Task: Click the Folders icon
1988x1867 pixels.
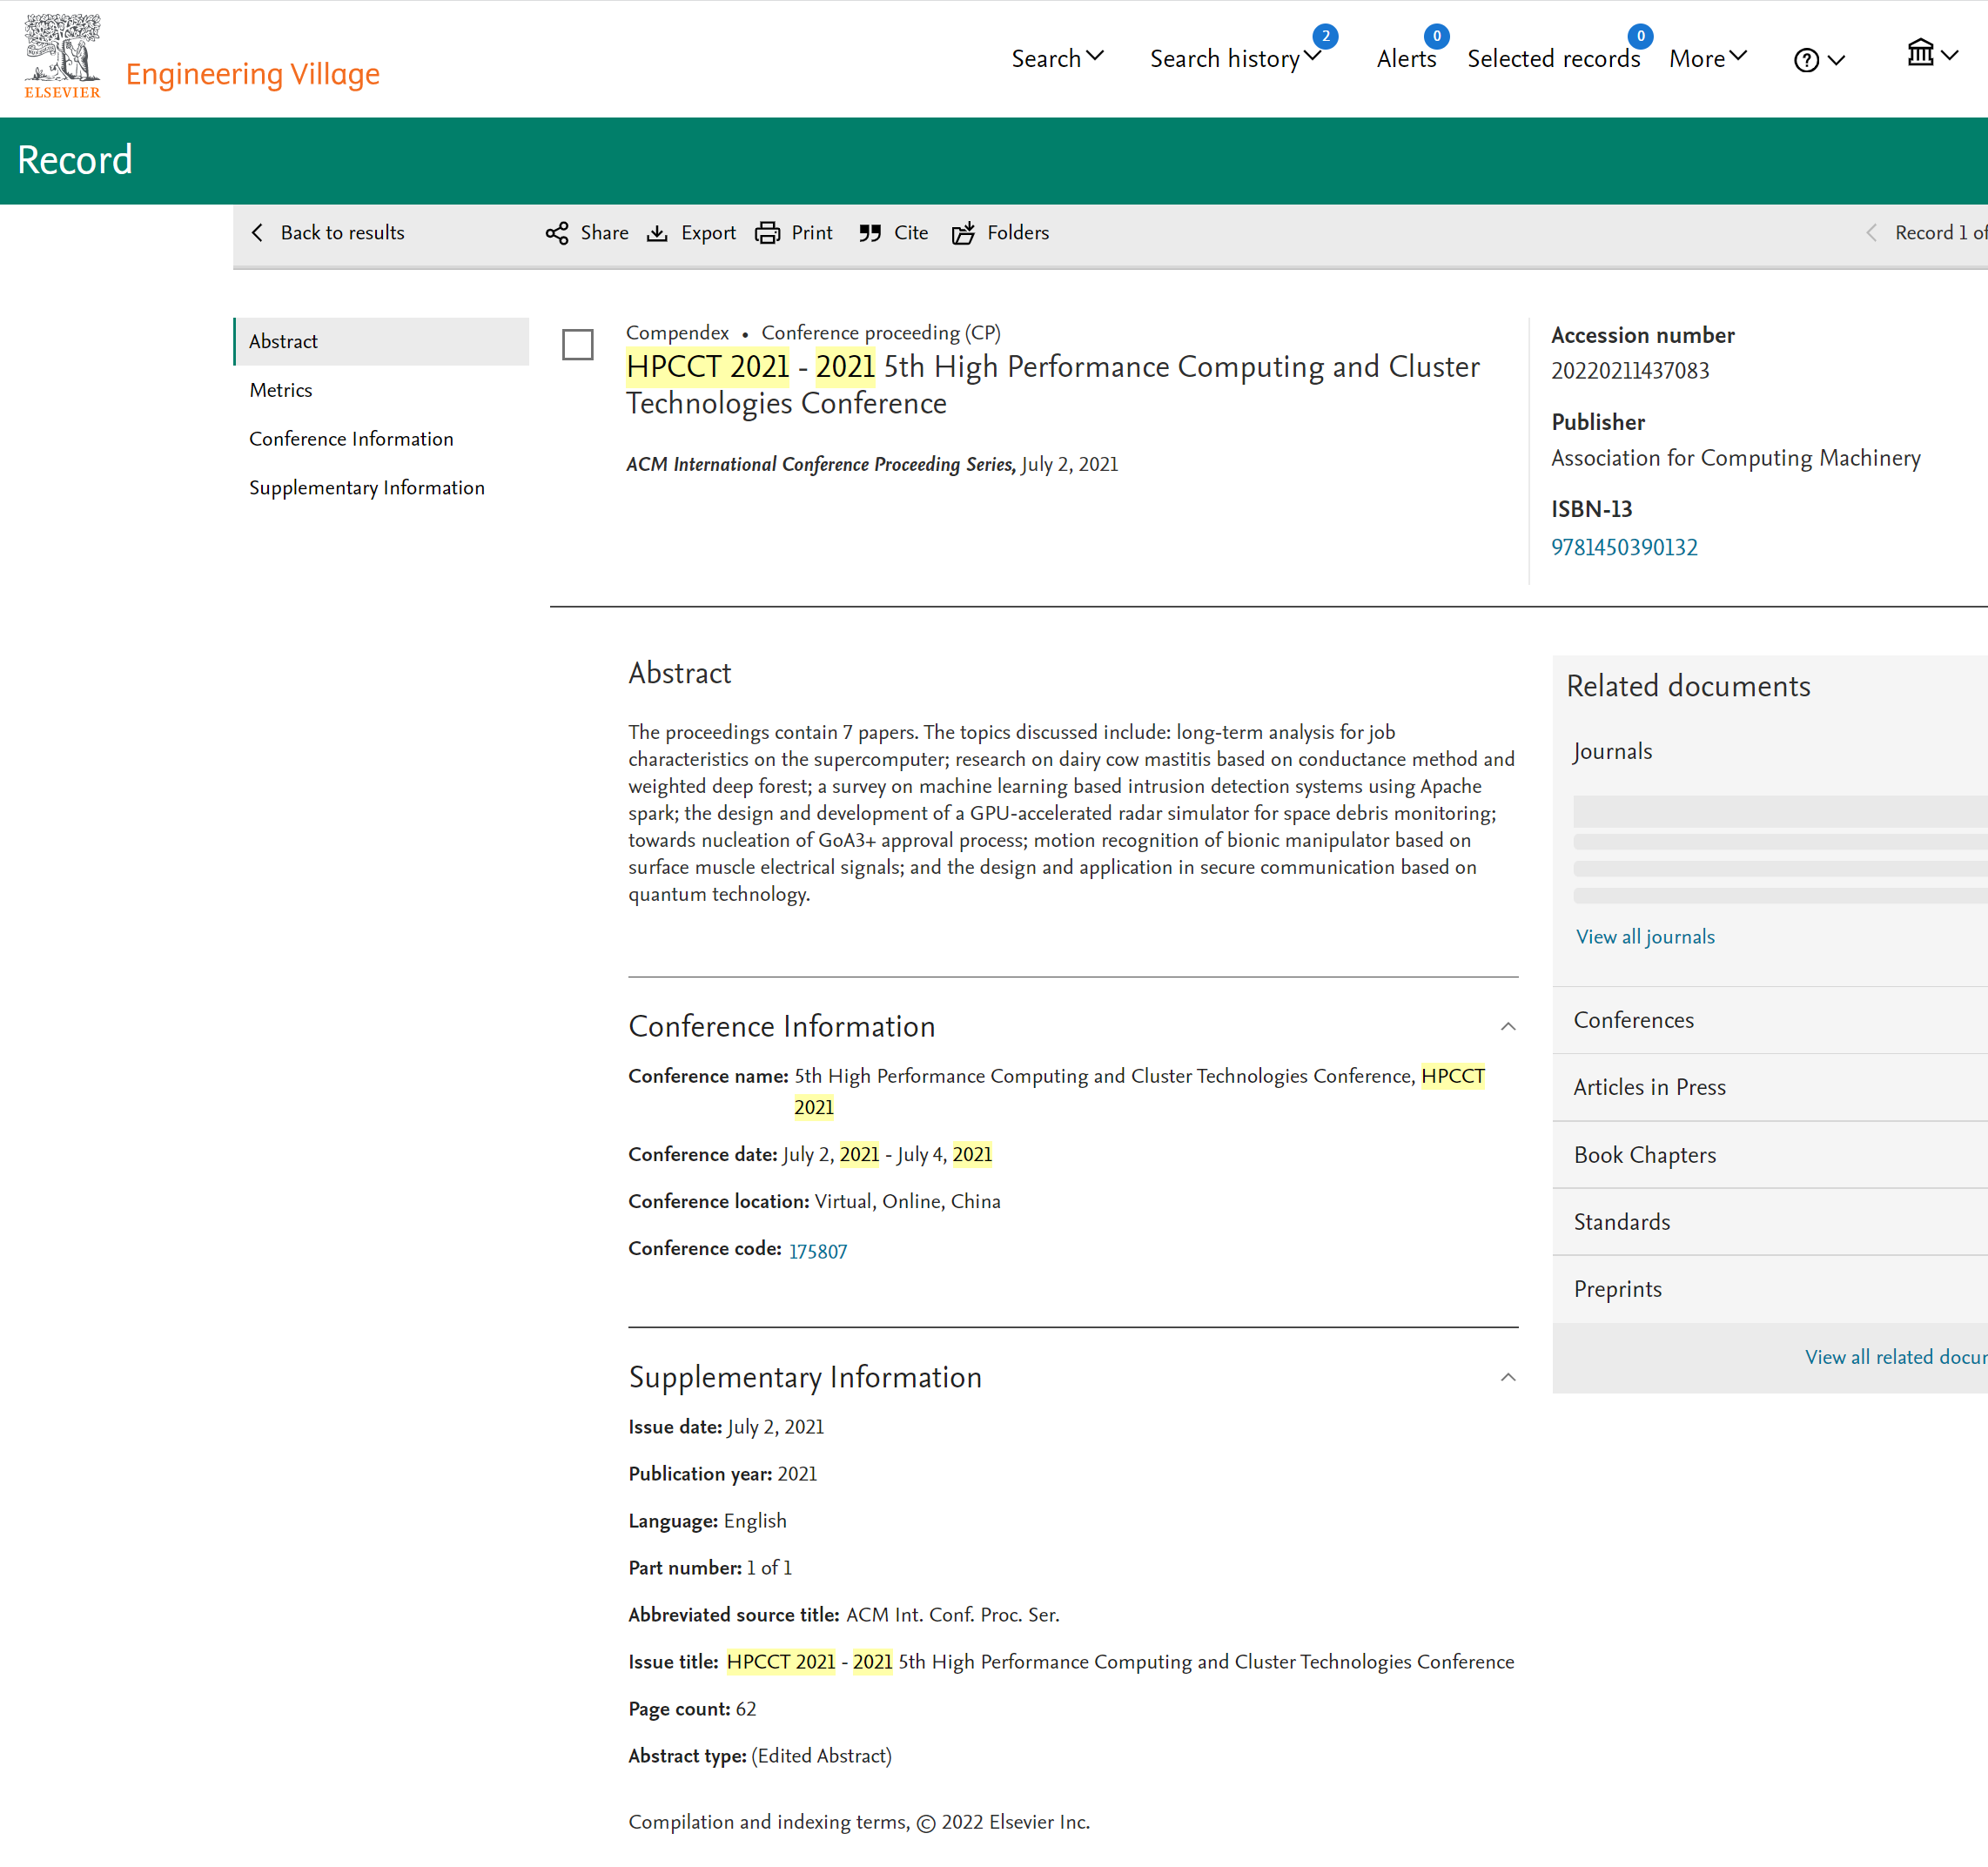Action: (963, 233)
